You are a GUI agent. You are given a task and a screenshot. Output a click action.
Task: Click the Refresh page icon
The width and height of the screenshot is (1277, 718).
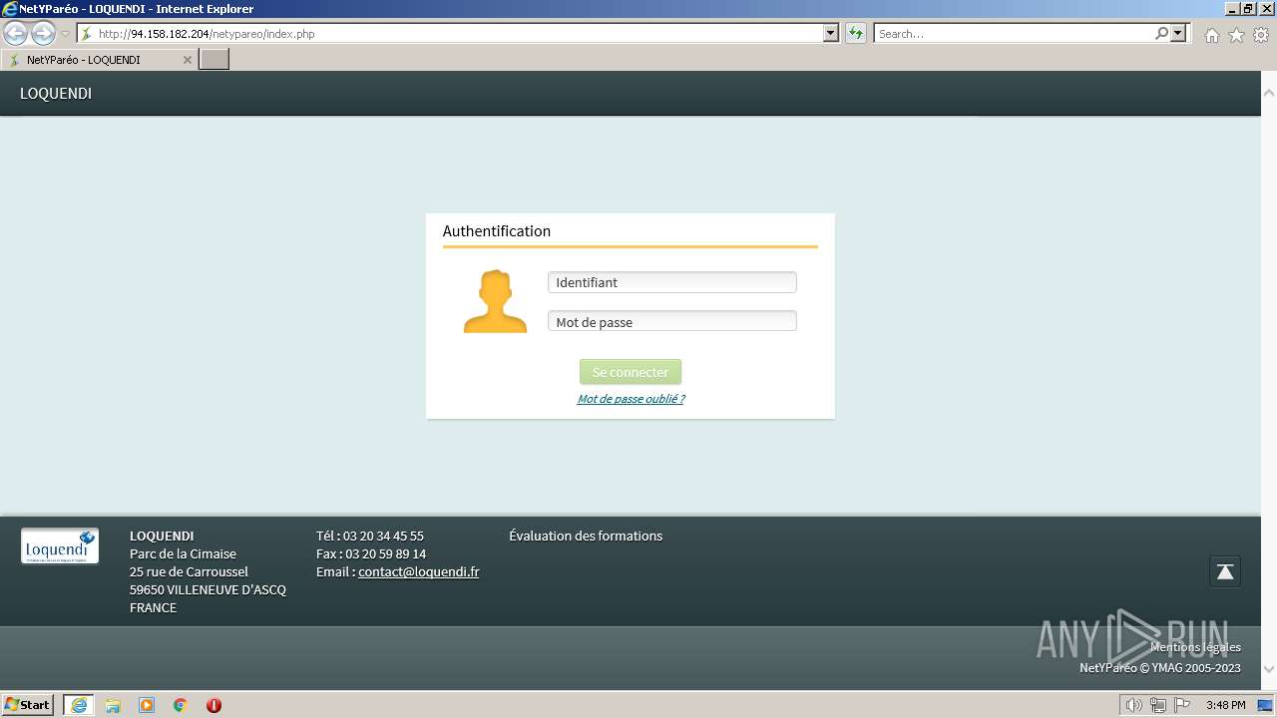pos(855,33)
